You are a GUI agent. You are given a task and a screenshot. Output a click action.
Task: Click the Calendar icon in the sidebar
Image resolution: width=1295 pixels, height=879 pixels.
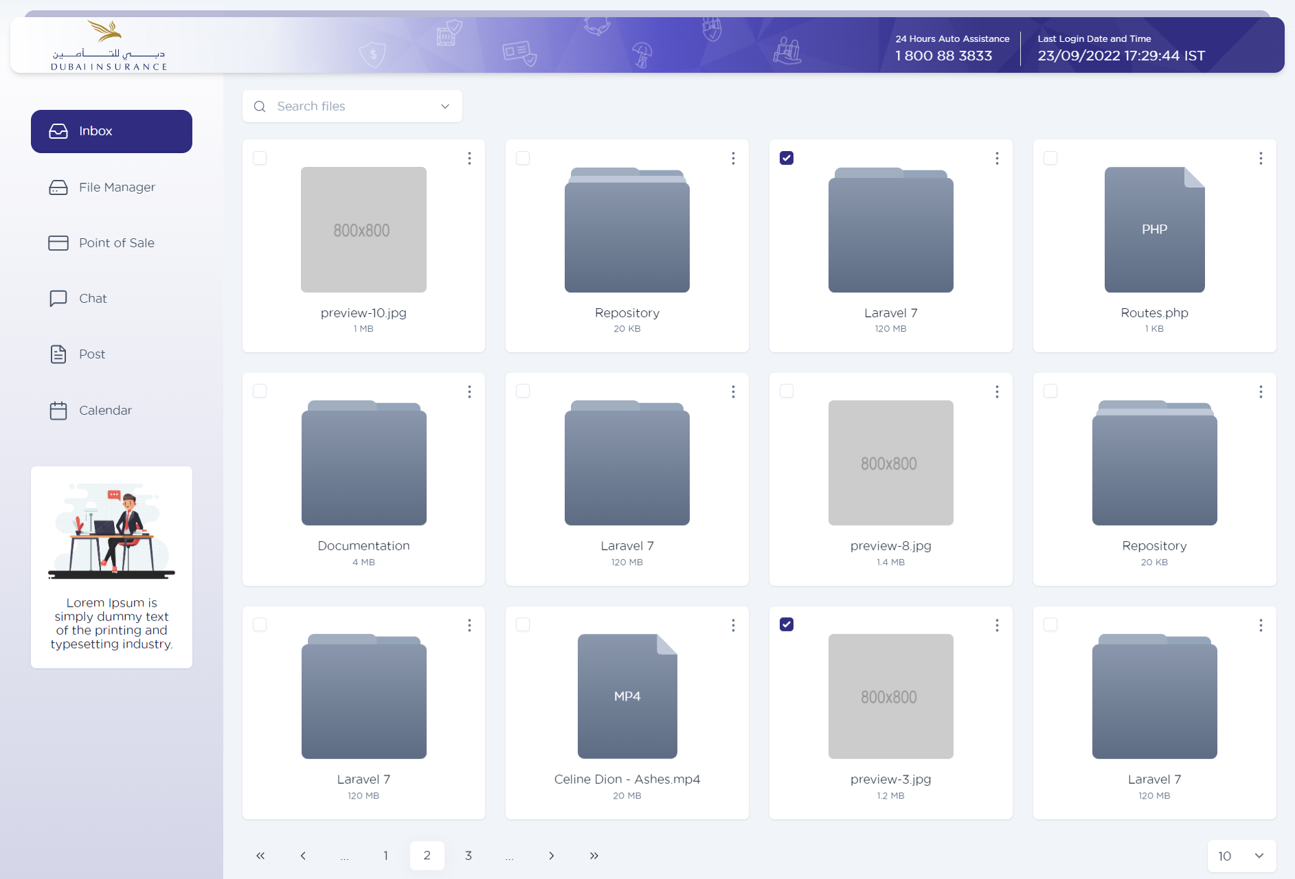58,411
